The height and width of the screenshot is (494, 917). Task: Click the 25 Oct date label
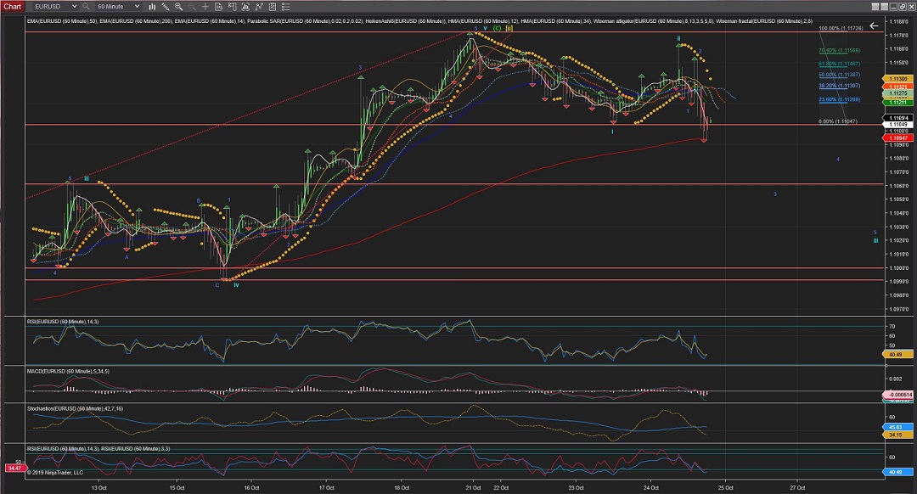point(726,487)
